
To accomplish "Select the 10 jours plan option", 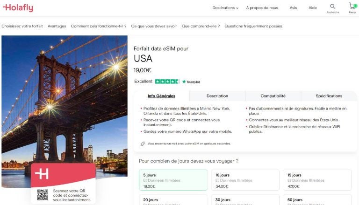I will coord(245,180).
